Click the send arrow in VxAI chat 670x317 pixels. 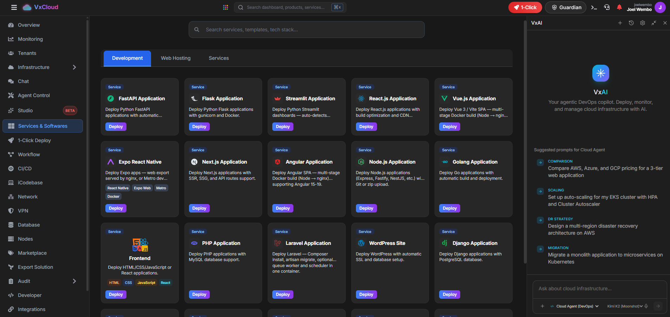pyautogui.click(x=658, y=306)
